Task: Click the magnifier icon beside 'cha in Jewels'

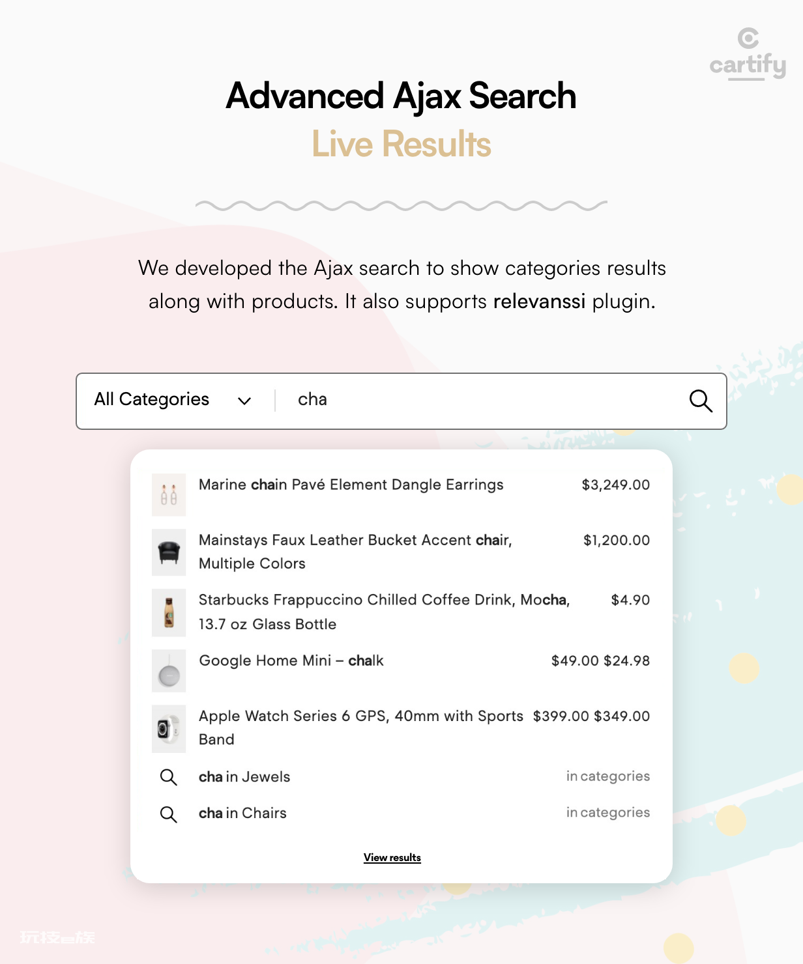Action: click(169, 777)
